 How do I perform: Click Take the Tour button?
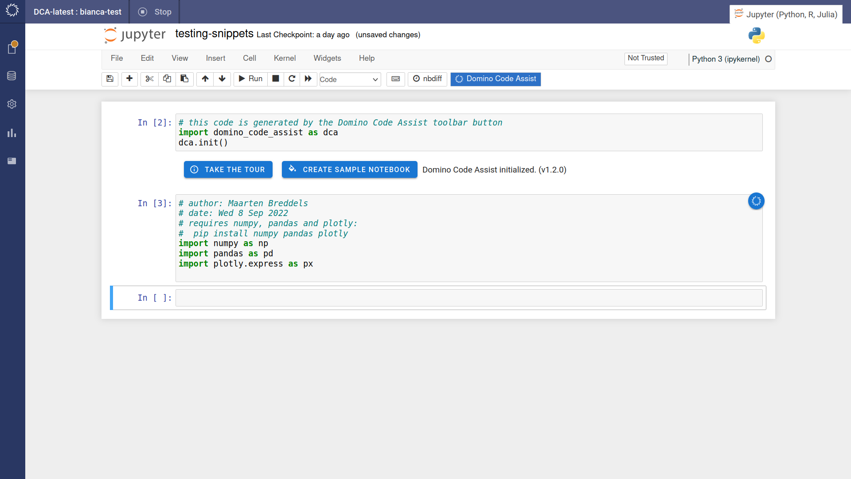pyautogui.click(x=228, y=169)
